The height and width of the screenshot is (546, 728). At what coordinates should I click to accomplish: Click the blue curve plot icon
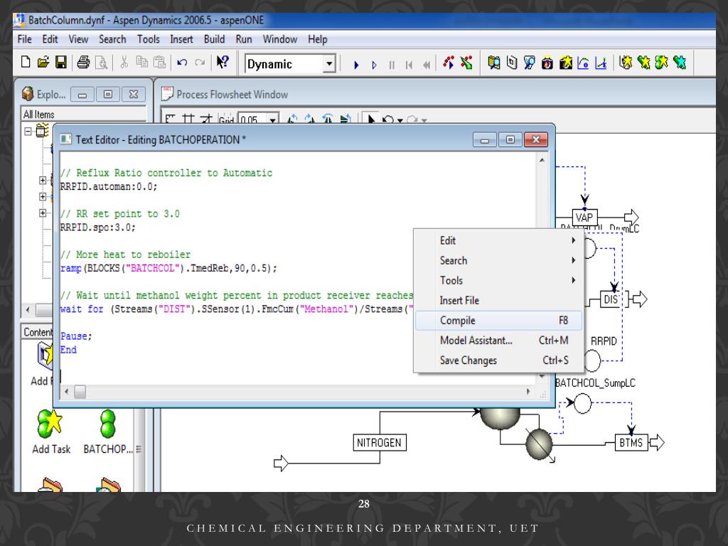pos(583,63)
